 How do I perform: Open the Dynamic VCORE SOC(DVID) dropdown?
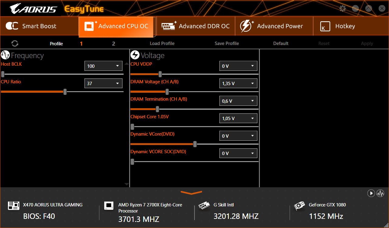pos(238,153)
